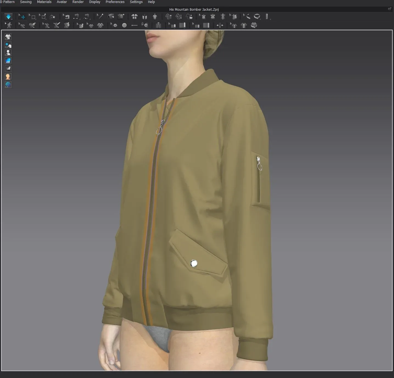394x378 pixels.
Task: Click the Reset 2D Arrangement garment icon
Action: pos(134,17)
